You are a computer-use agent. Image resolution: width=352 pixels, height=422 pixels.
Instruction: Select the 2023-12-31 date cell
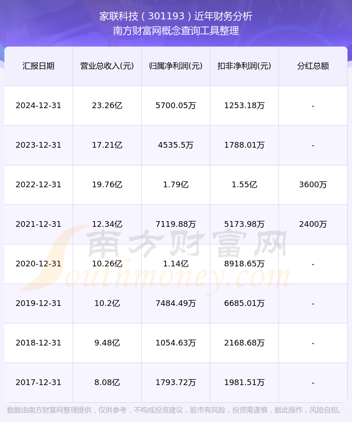click(x=39, y=145)
